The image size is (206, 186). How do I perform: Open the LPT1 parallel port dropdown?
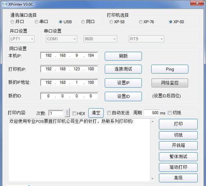click(22, 39)
